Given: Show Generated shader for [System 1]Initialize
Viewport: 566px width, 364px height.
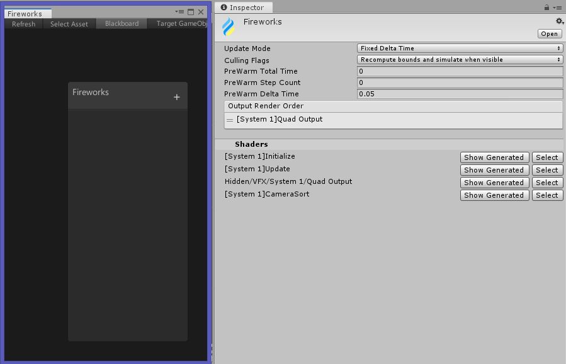Looking at the screenshot, I should [494, 157].
